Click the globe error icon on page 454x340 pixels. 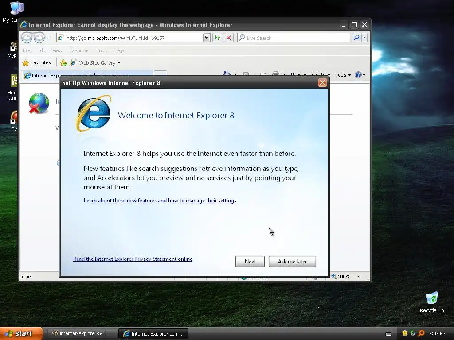tap(39, 103)
